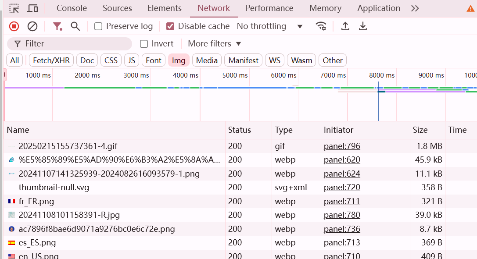Stop recording network log

(13, 26)
